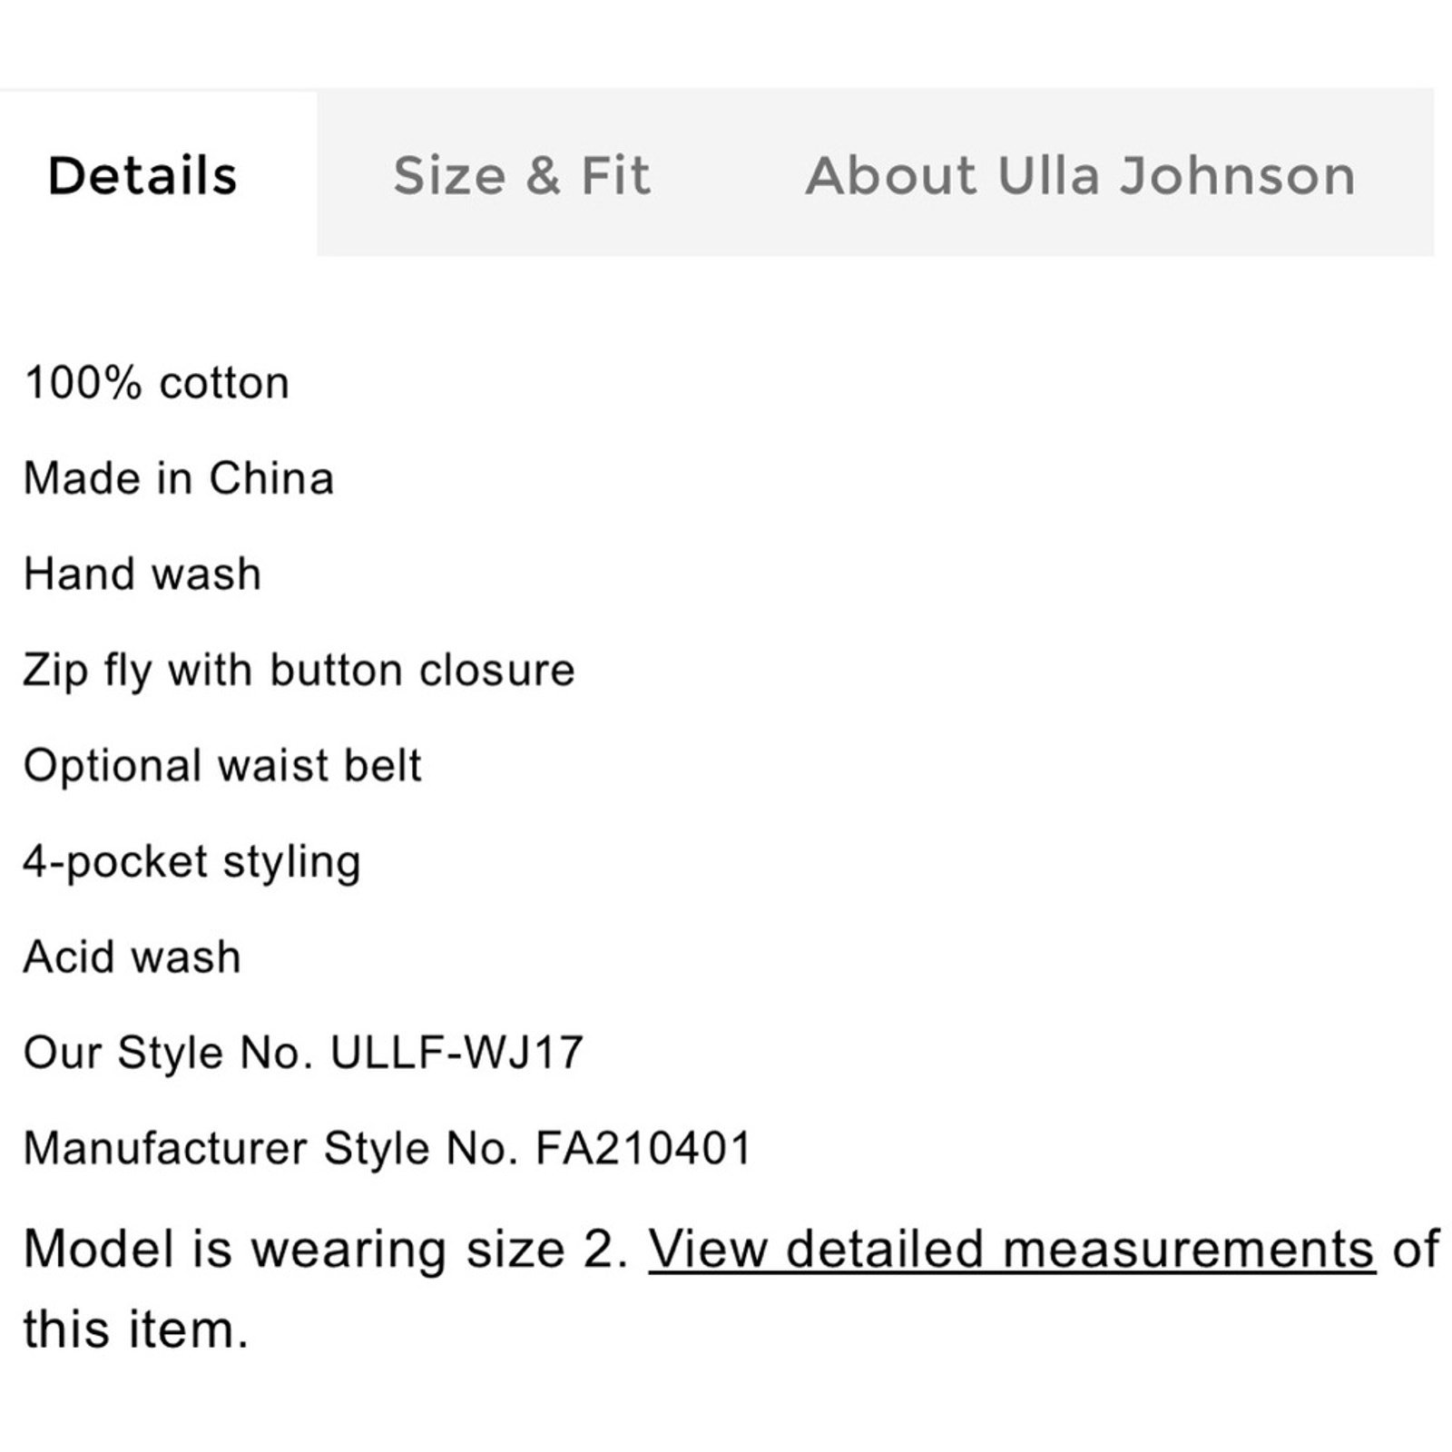Click the 100% figure in cotton line
Screen dimensions: 1452x1452
[83, 383]
